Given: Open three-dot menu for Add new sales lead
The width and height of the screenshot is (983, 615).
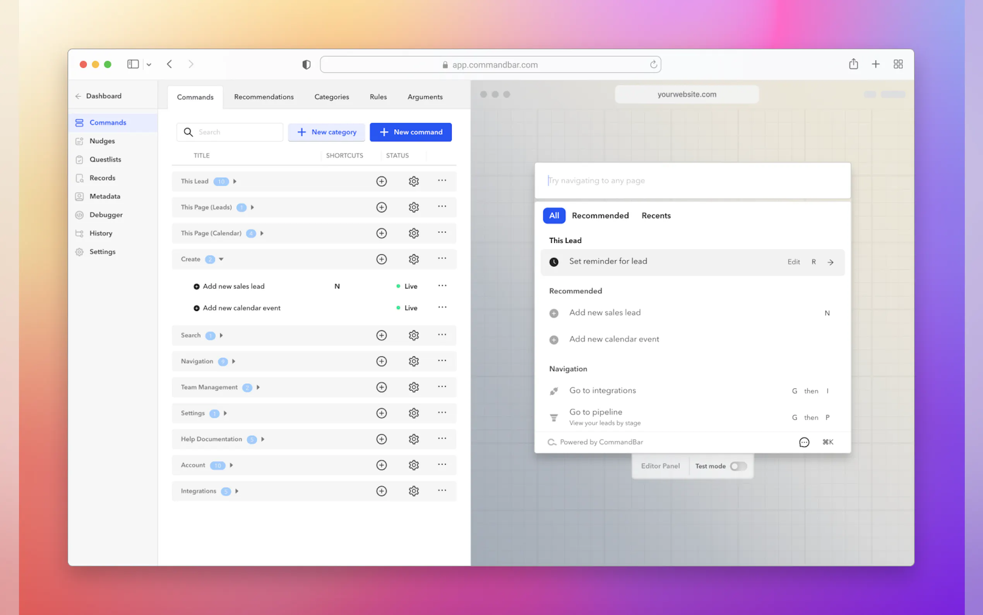Looking at the screenshot, I should pos(442,286).
